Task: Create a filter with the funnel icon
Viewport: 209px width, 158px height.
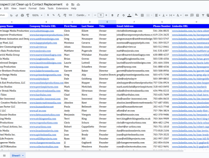Action: [203, 15]
